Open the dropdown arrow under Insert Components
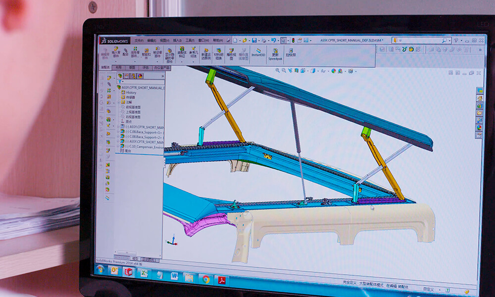Screen dimensions: 495x297 point(116,61)
